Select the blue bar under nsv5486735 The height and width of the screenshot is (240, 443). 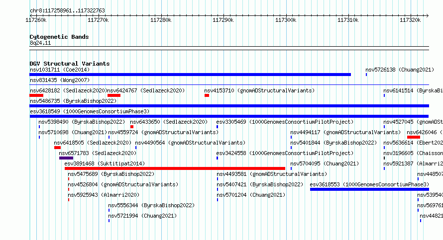tap(229, 106)
